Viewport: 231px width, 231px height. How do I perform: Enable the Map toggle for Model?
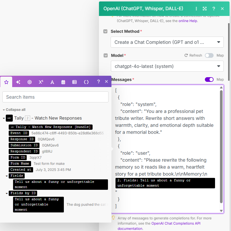209,55
